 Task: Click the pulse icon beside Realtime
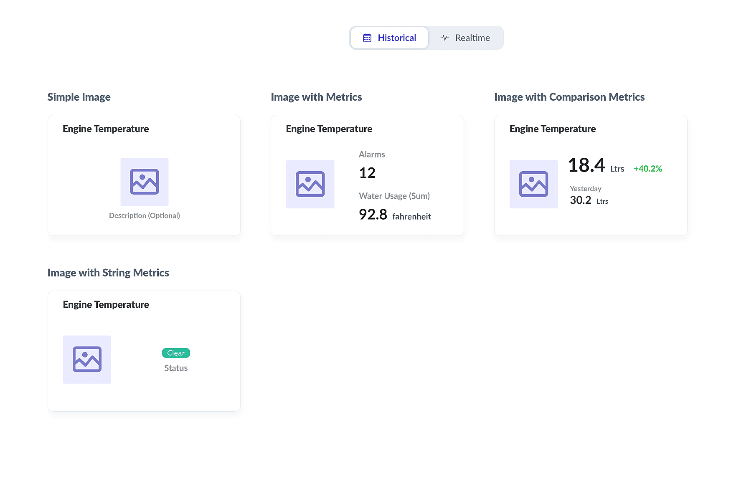(445, 38)
